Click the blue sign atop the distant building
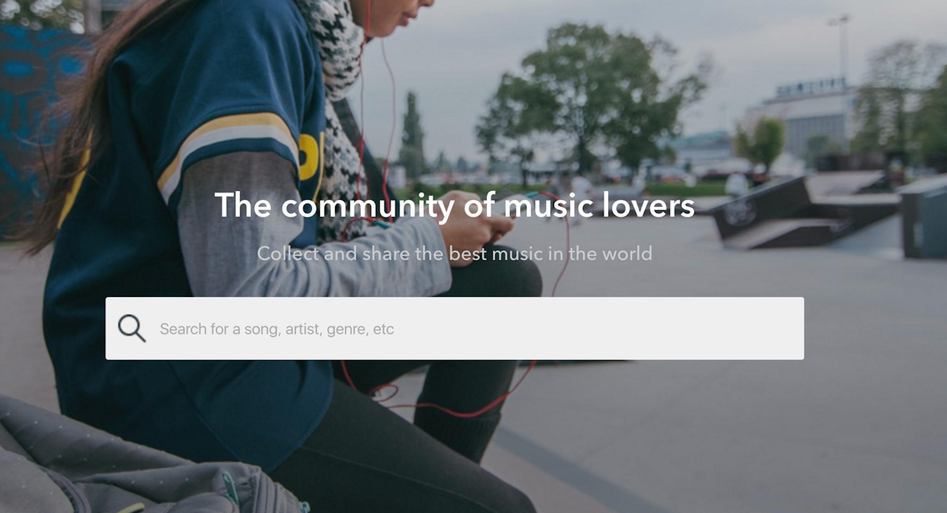Image resolution: width=947 pixels, height=513 pixels. (810, 87)
